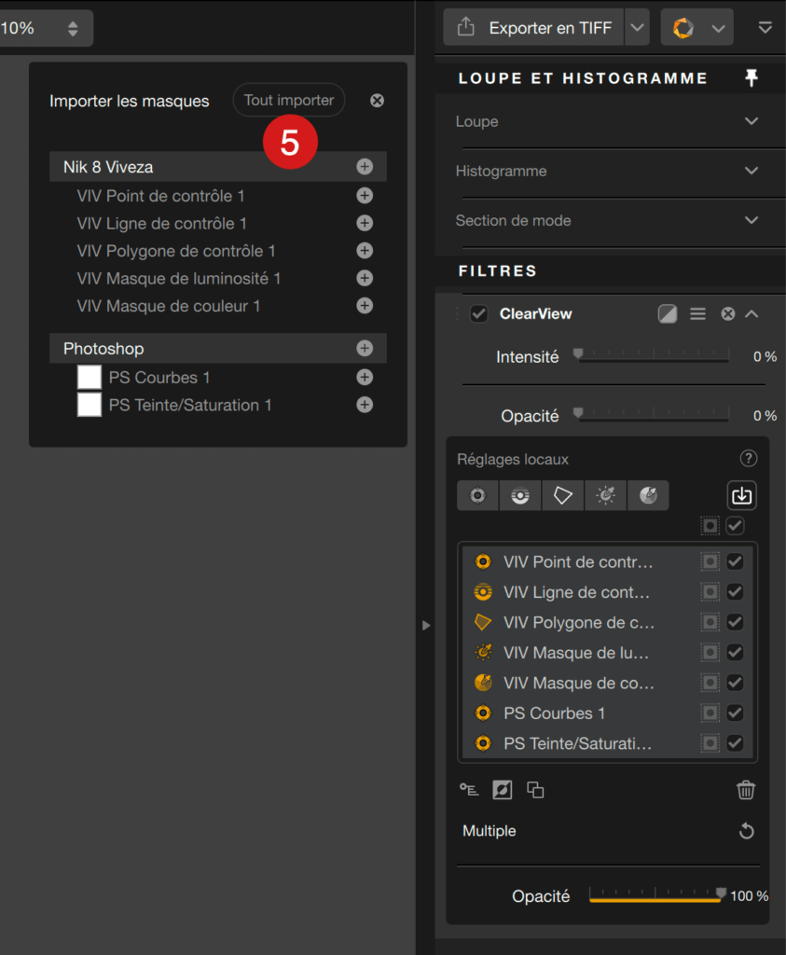Viewport: 786px width, 955px height.
Task: Change the zoom percentage stepper
Action: click(x=73, y=28)
